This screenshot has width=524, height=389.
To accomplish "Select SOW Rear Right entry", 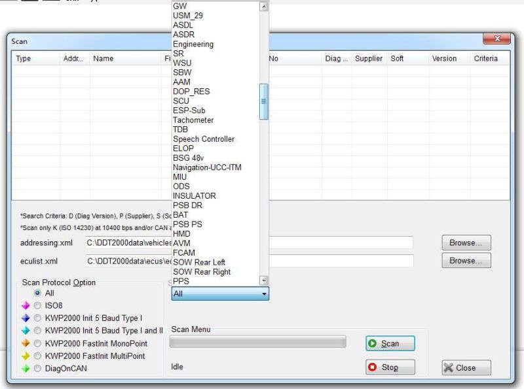I will tap(215, 272).
